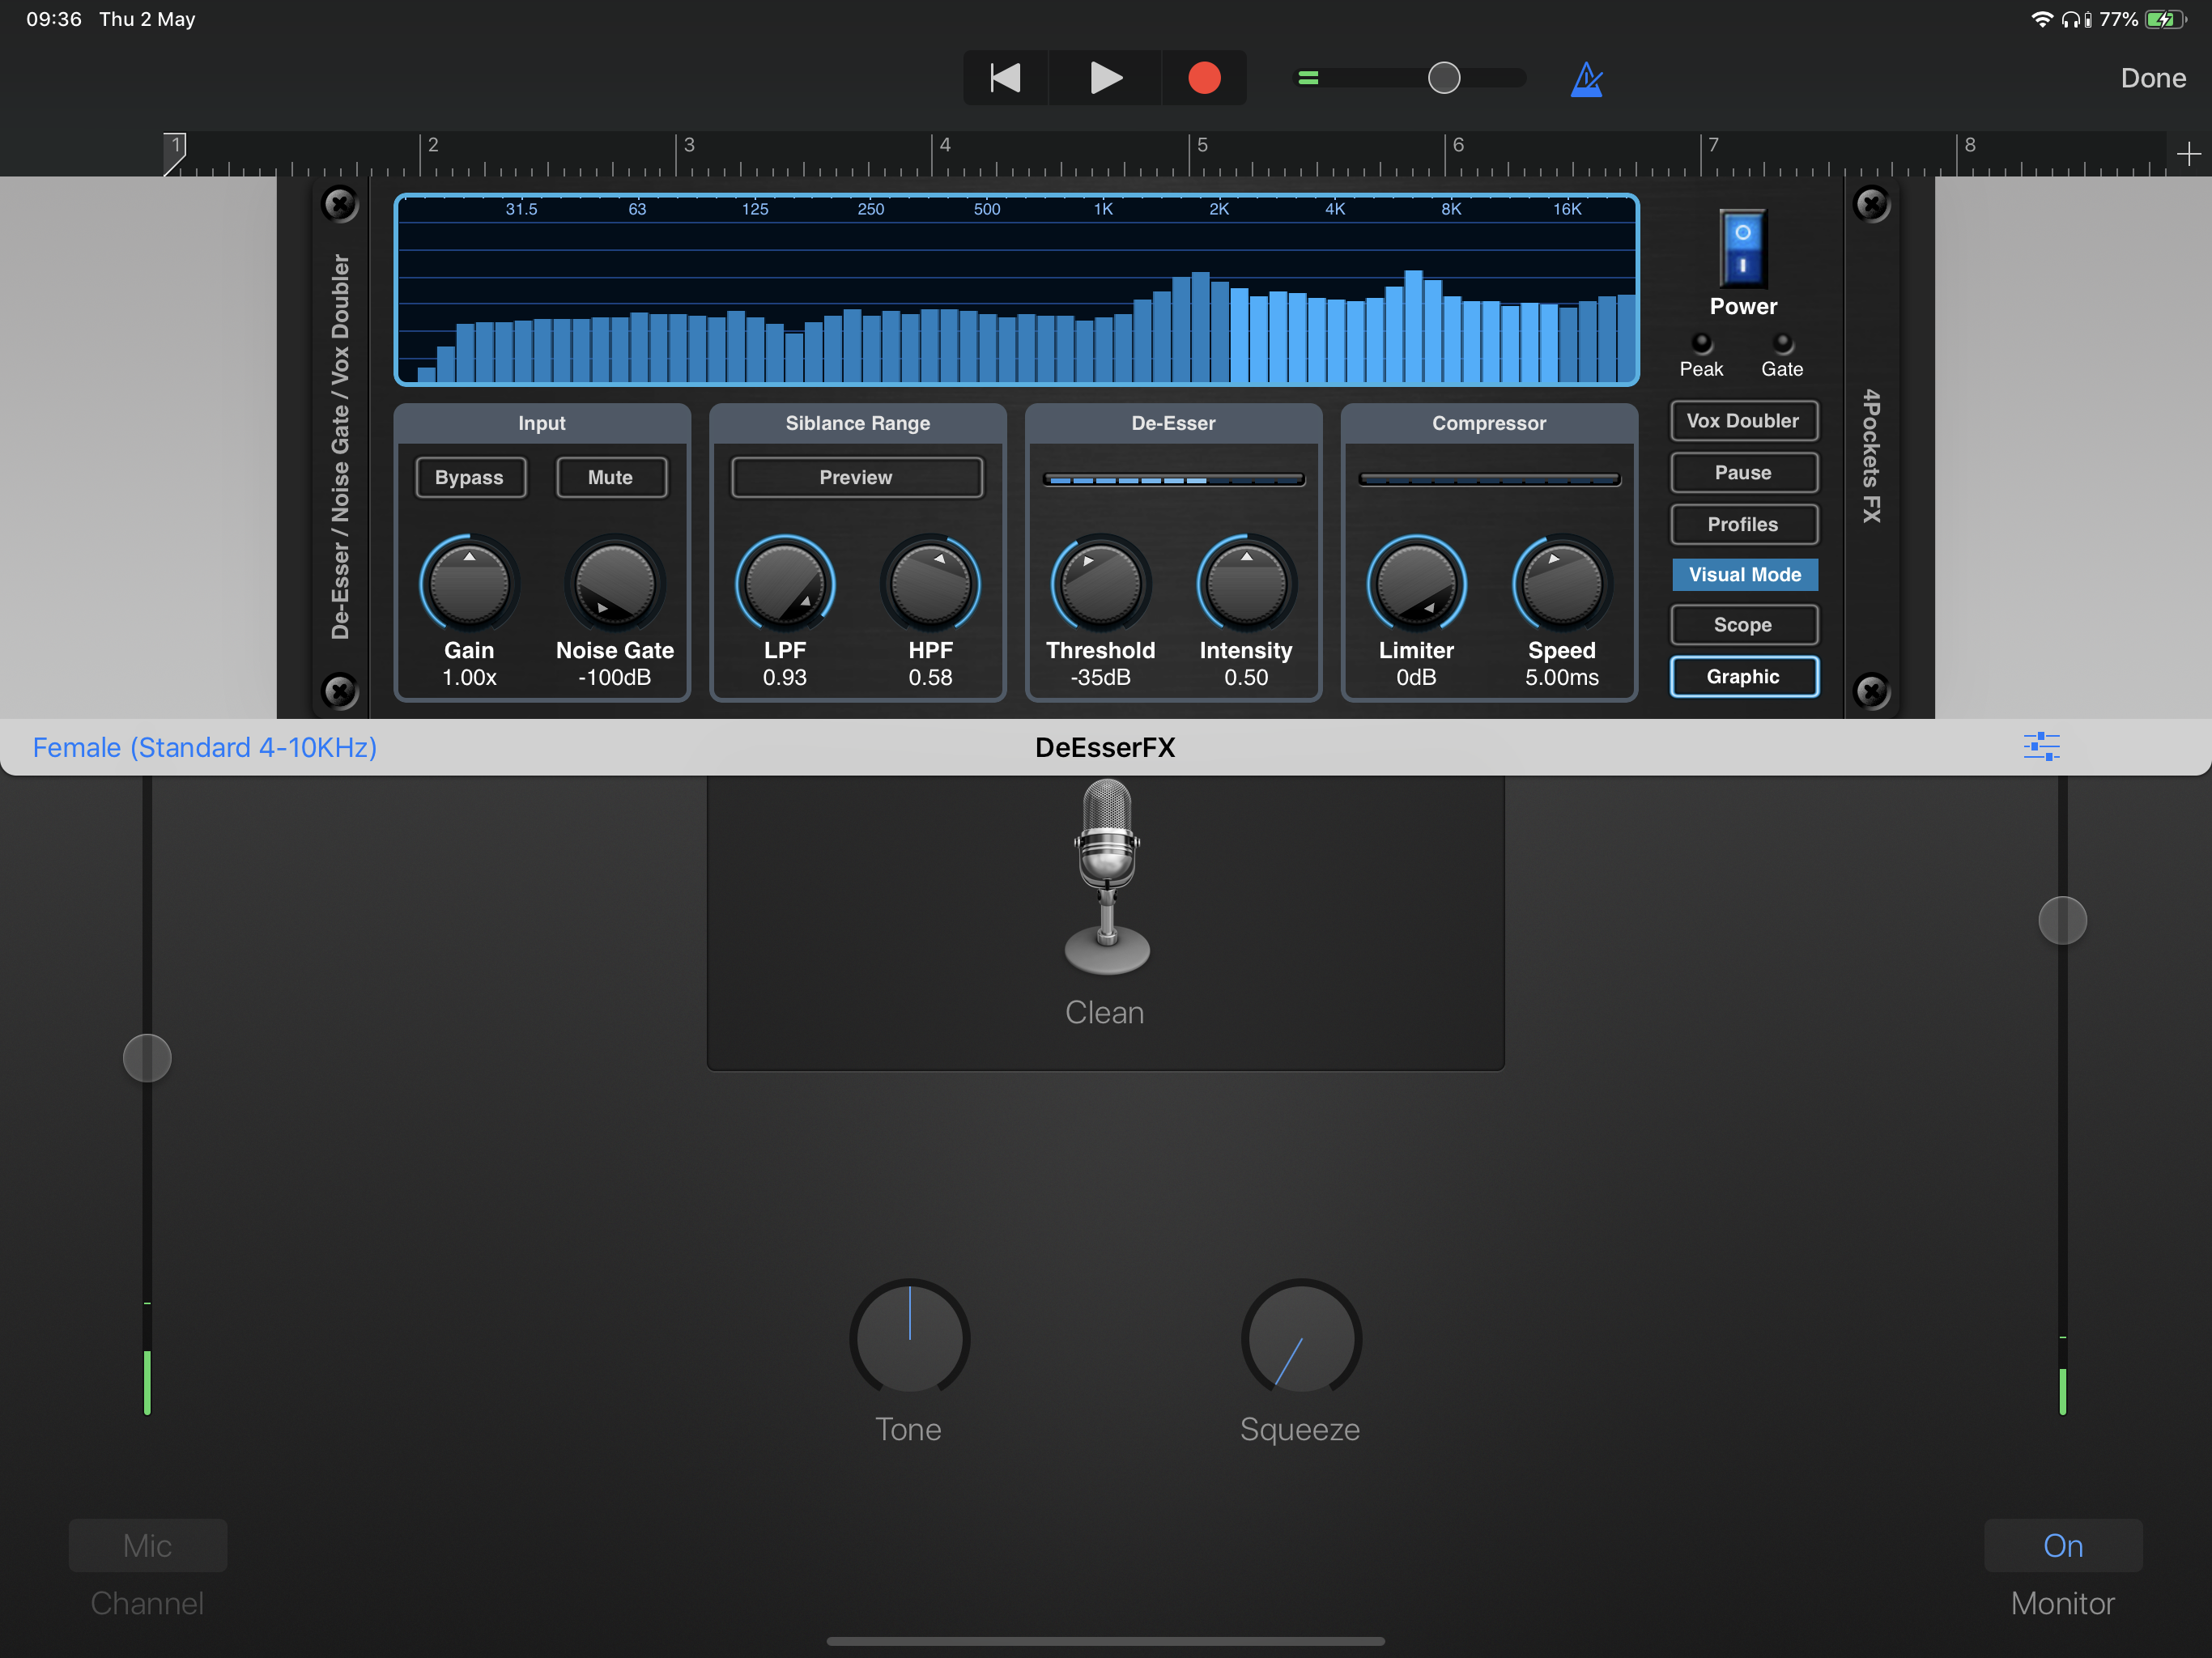Open the Profiles menu
The image size is (2212, 1658).
[1742, 524]
